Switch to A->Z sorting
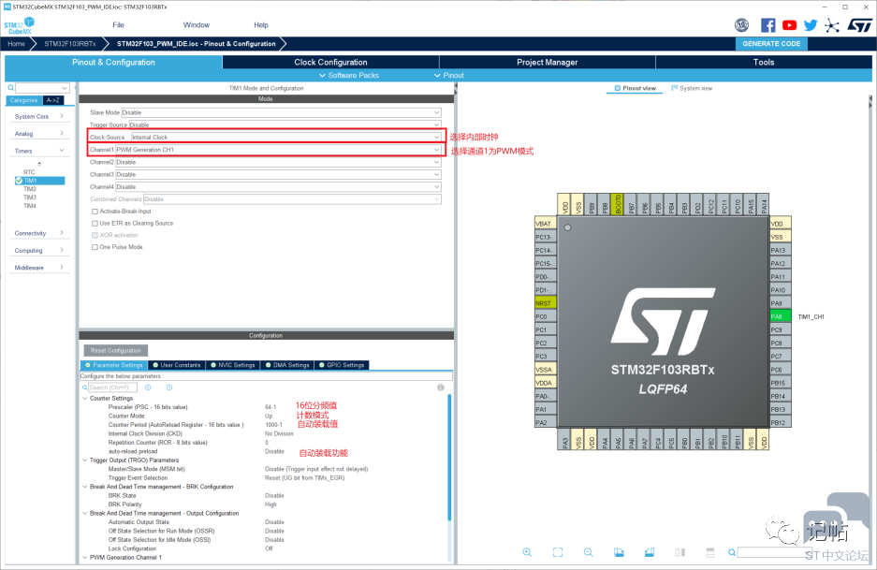This screenshot has height=570, width=877. pos(53,100)
